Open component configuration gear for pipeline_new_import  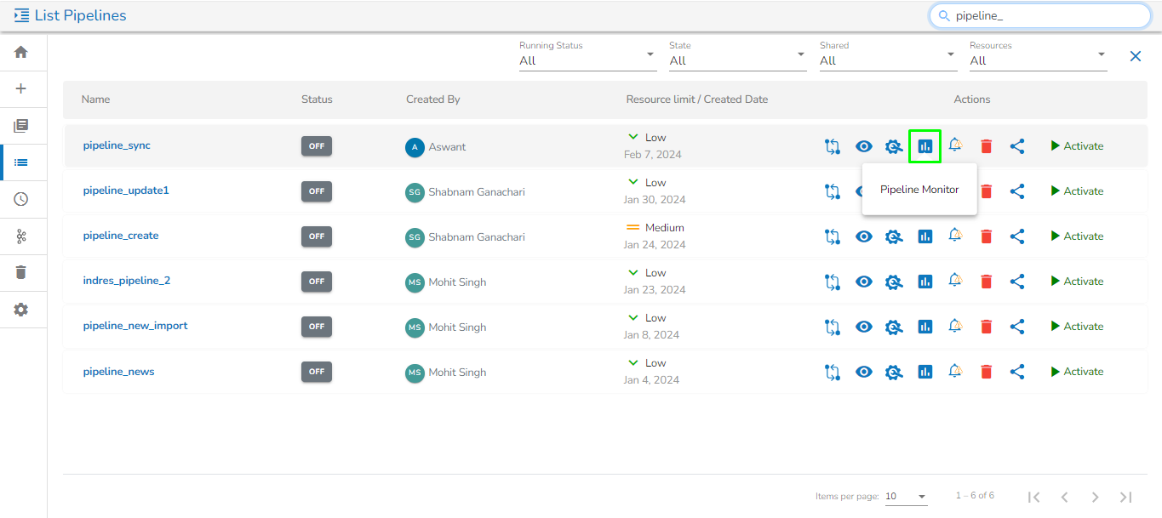click(x=893, y=327)
